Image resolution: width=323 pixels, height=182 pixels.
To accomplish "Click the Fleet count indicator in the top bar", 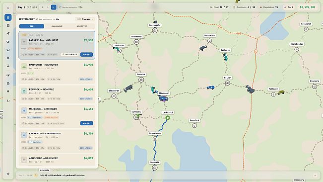I will point(219,7).
